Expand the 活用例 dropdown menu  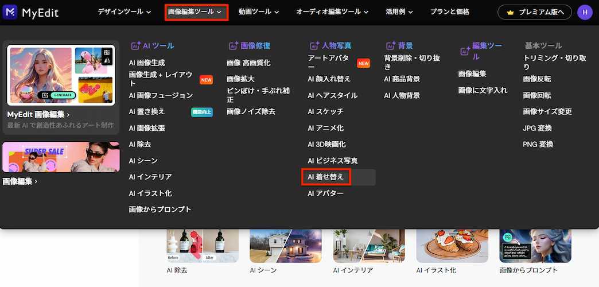[x=399, y=12]
